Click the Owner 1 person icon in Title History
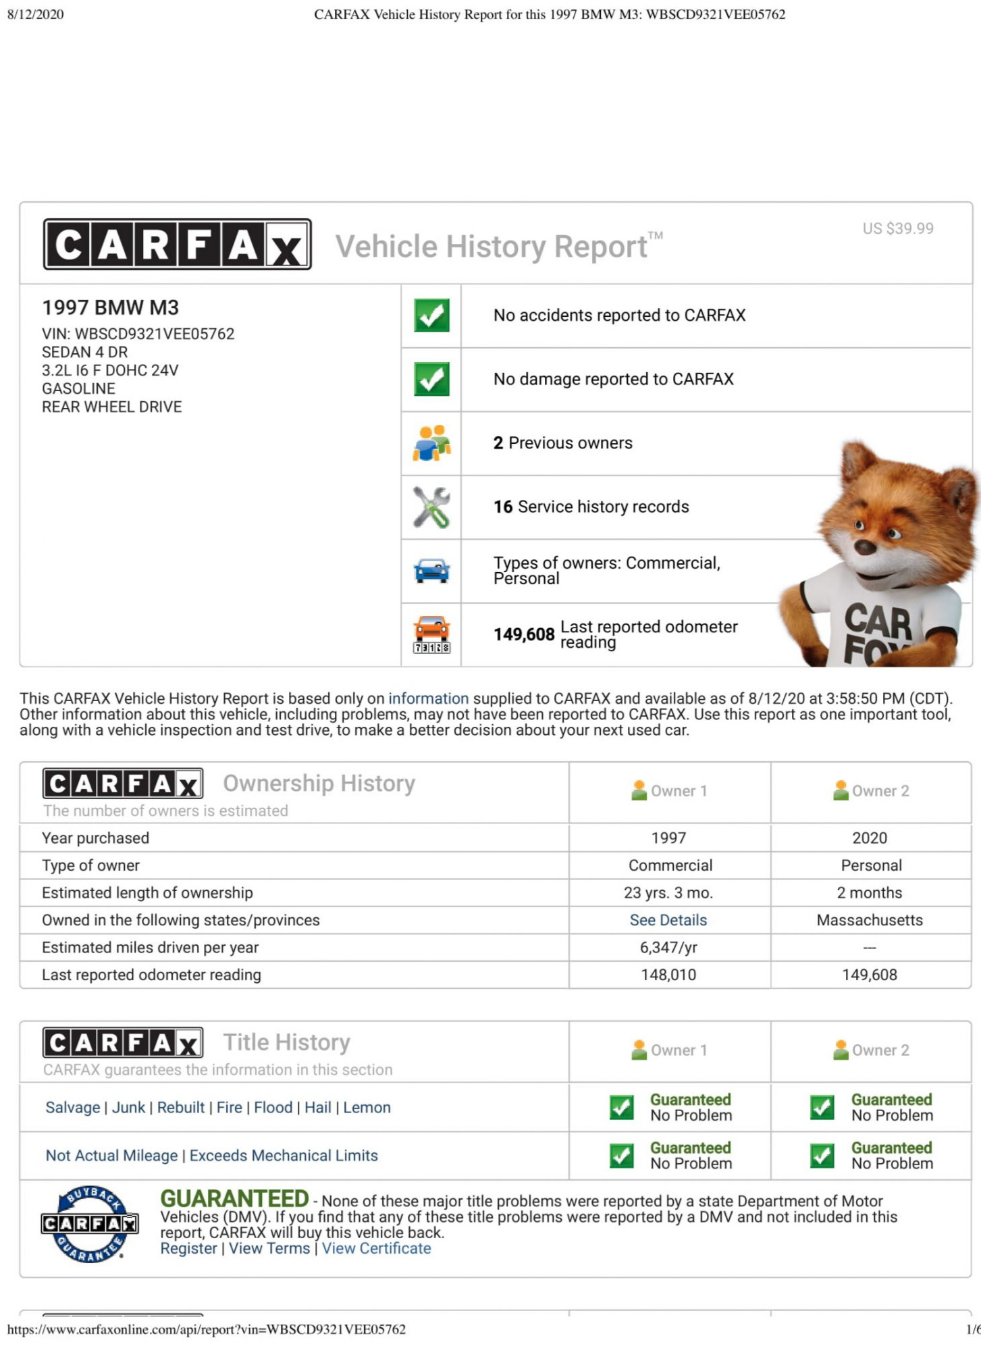The height and width of the screenshot is (1355, 981). tap(639, 1050)
